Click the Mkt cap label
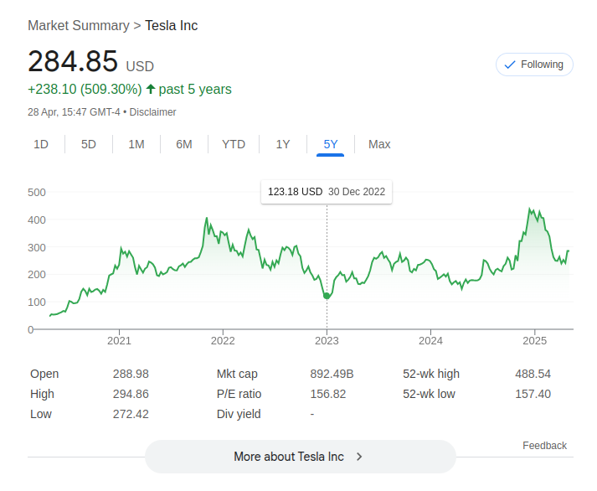This screenshot has width=597, height=491. coord(237,374)
